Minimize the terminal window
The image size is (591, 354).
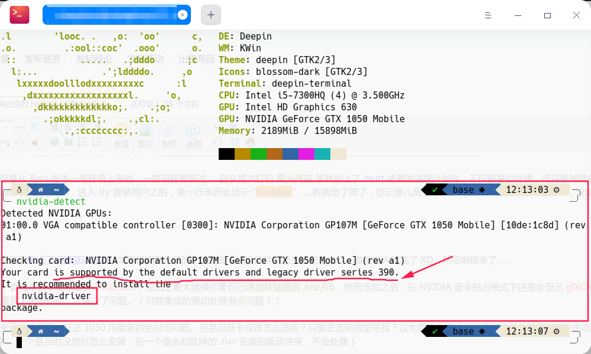(518, 15)
